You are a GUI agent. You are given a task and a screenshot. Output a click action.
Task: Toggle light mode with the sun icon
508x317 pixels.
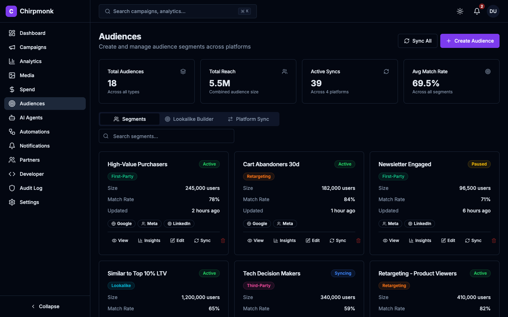tap(460, 11)
